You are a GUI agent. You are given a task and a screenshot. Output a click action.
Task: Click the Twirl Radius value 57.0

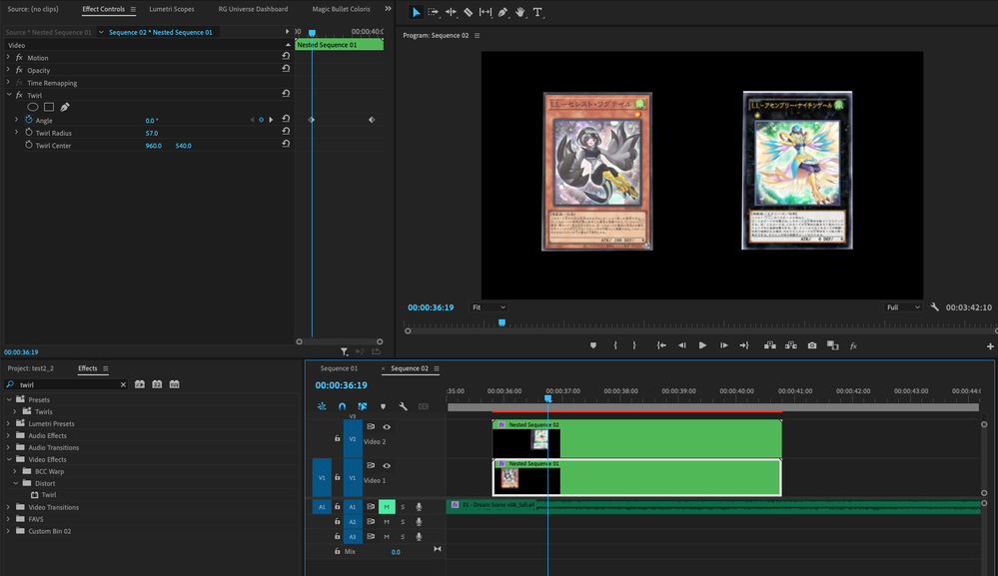click(x=152, y=133)
